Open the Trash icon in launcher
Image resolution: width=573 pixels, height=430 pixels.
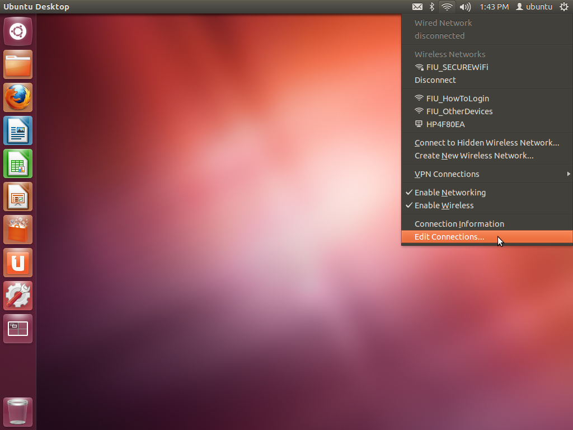click(18, 412)
